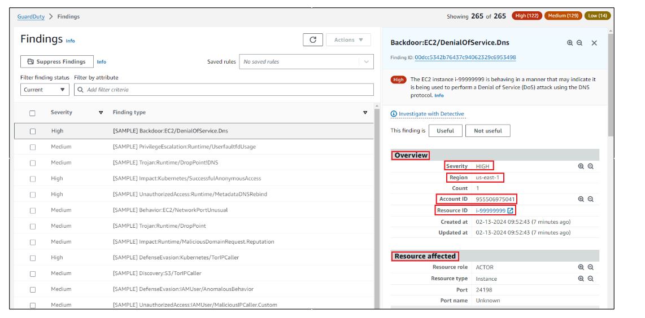This screenshot has height=318, width=645.
Task: Filter by High (122) severity badge
Action: 526,16
